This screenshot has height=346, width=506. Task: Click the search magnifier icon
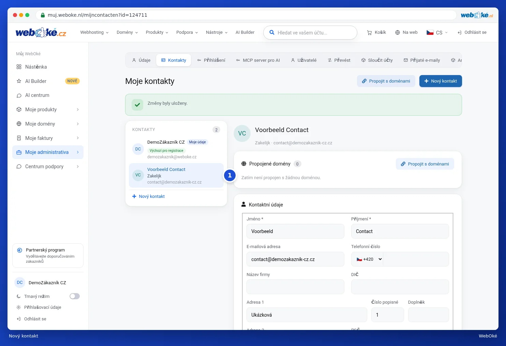272,32
